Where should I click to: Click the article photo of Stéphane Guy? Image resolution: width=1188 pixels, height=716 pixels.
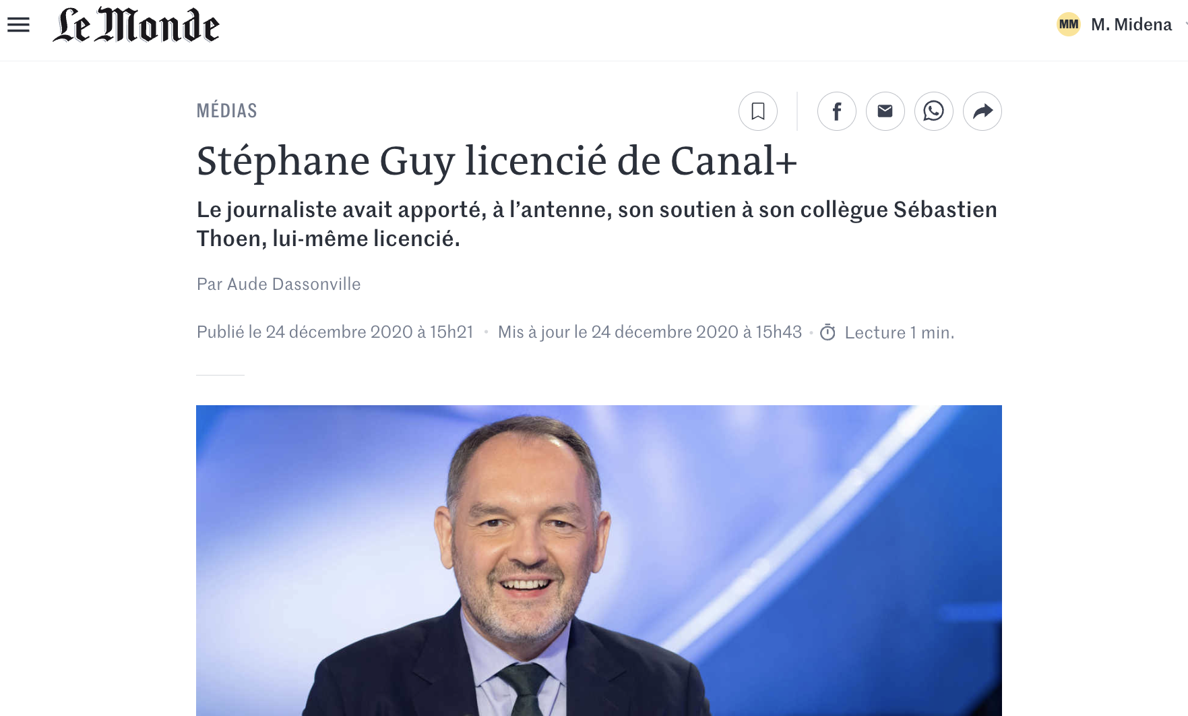tap(599, 560)
